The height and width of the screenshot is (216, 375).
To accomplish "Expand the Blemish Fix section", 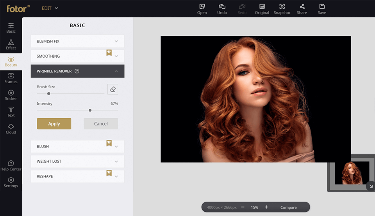I will (x=77, y=41).
